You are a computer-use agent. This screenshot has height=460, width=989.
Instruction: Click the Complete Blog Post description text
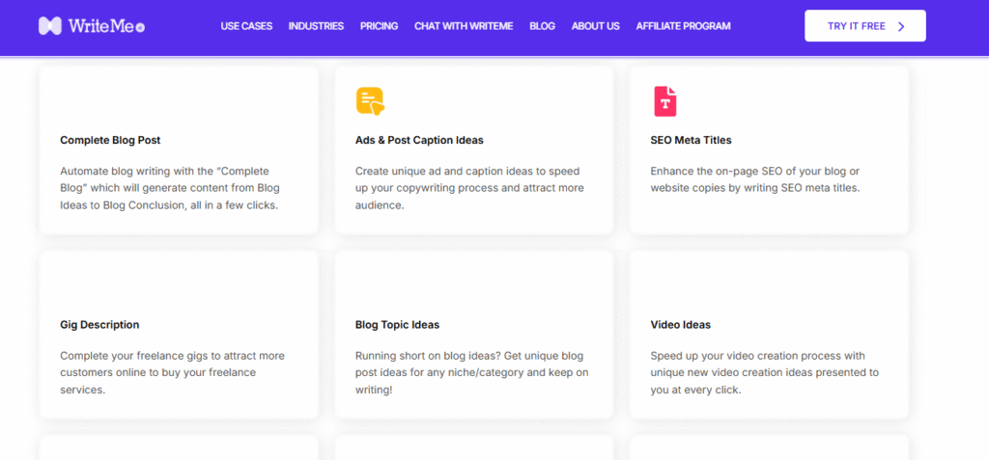[x=169, y=188]
